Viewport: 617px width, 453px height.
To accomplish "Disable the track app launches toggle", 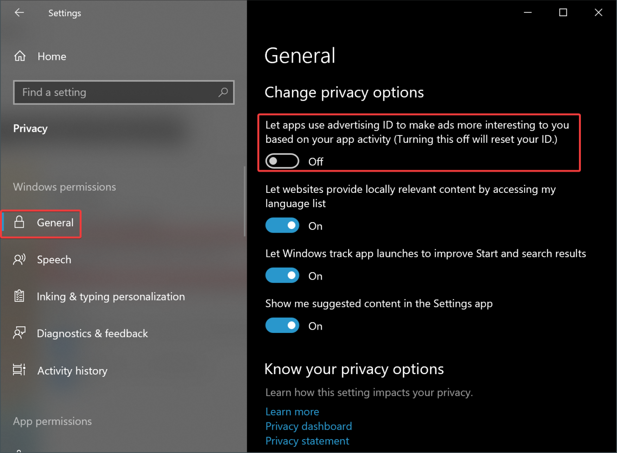I will [x=282, y=276].
